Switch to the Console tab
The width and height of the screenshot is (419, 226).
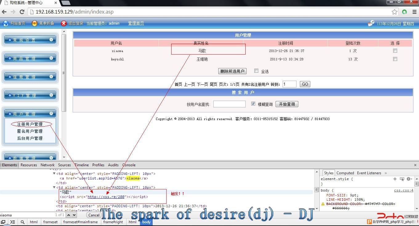pyautogui.click(x=129, y=165)
